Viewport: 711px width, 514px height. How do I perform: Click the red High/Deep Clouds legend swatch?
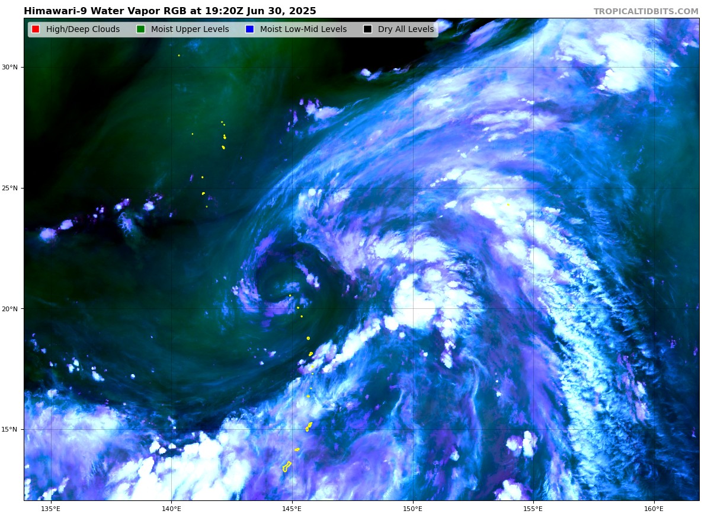(x=36, y=30)
